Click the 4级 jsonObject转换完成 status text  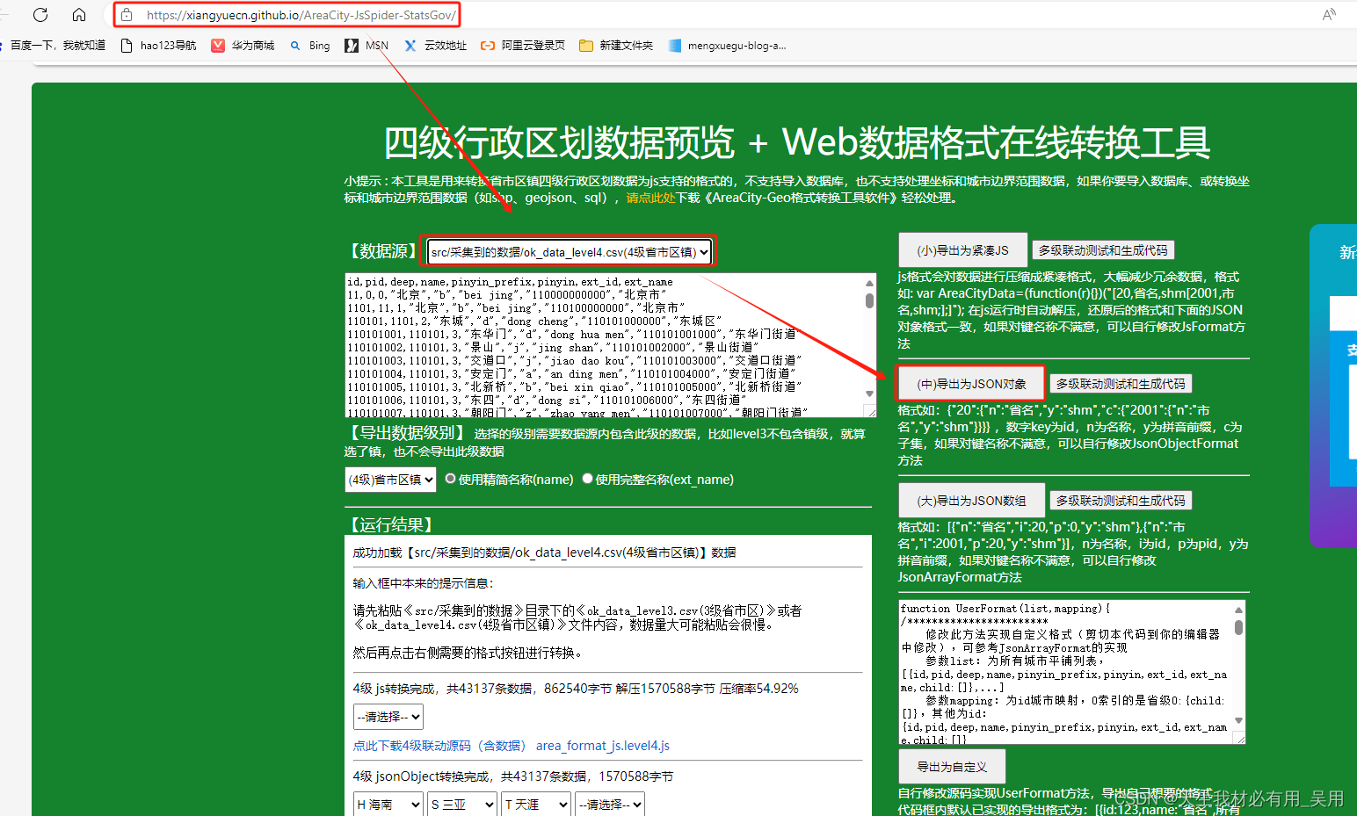click(x=513, y=776)
